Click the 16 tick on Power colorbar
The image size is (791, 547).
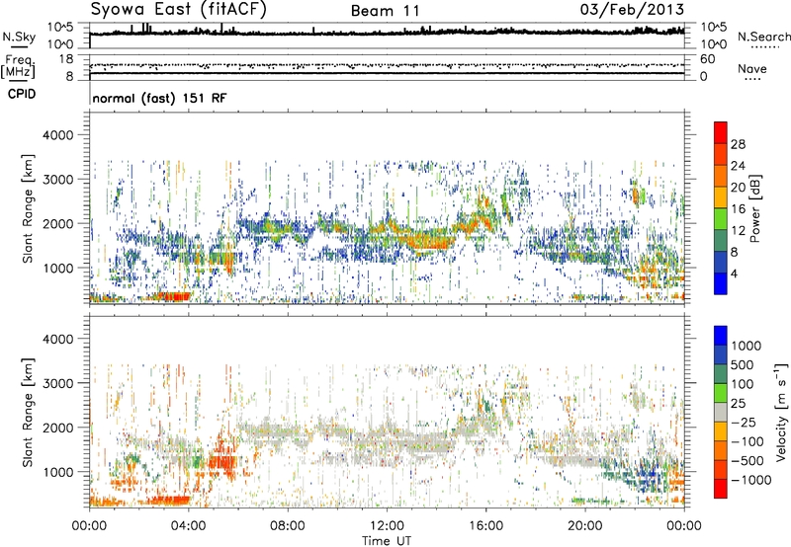pyautogui.click(x=738, y=209)
